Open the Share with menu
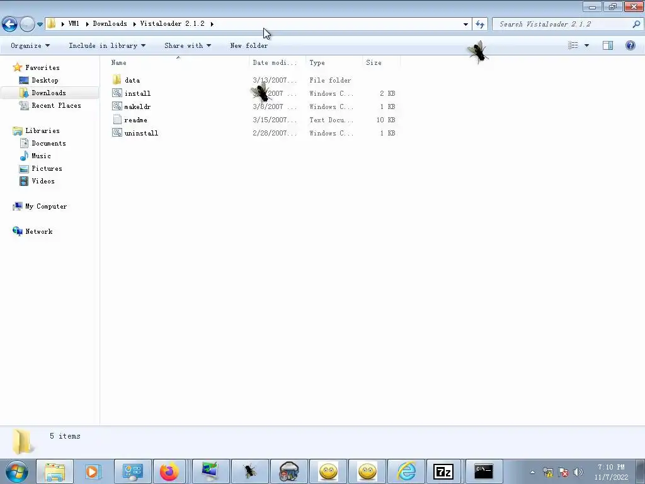645x484 pixels. pos(188,45)
